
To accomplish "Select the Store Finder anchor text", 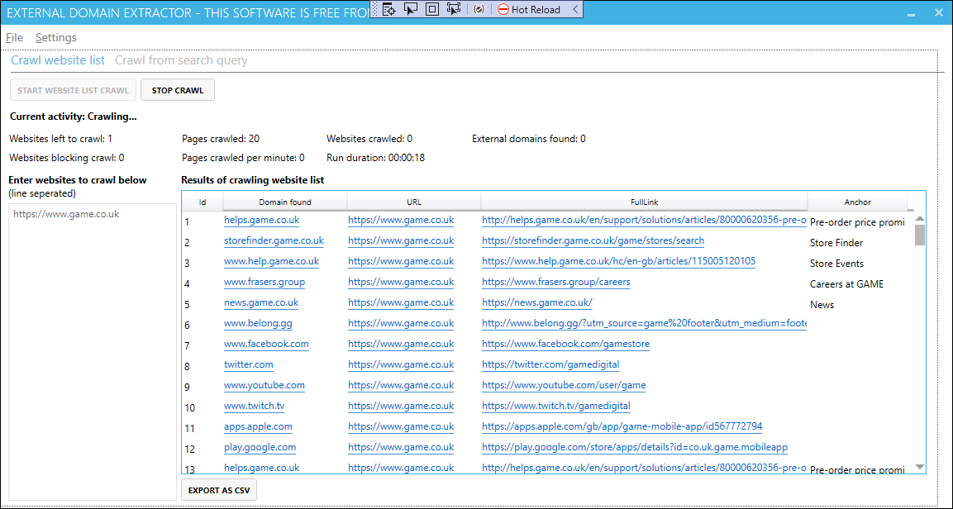I will [836, 243].
